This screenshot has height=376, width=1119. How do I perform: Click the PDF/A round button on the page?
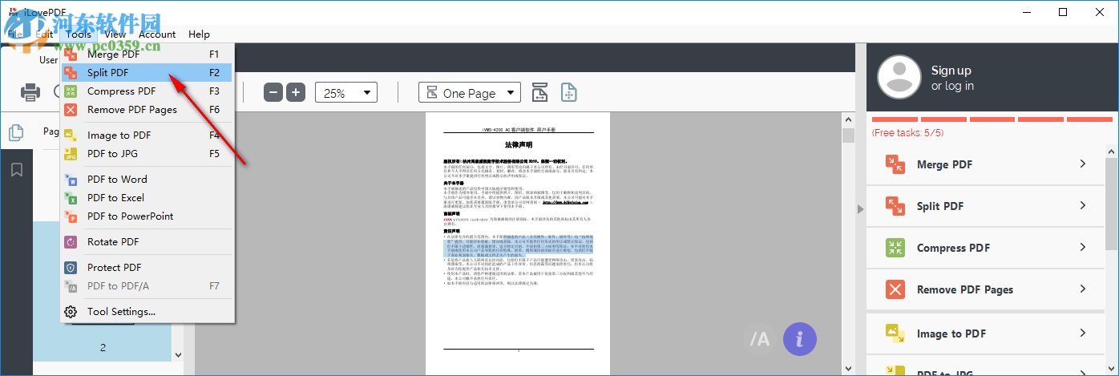[758, 340]
